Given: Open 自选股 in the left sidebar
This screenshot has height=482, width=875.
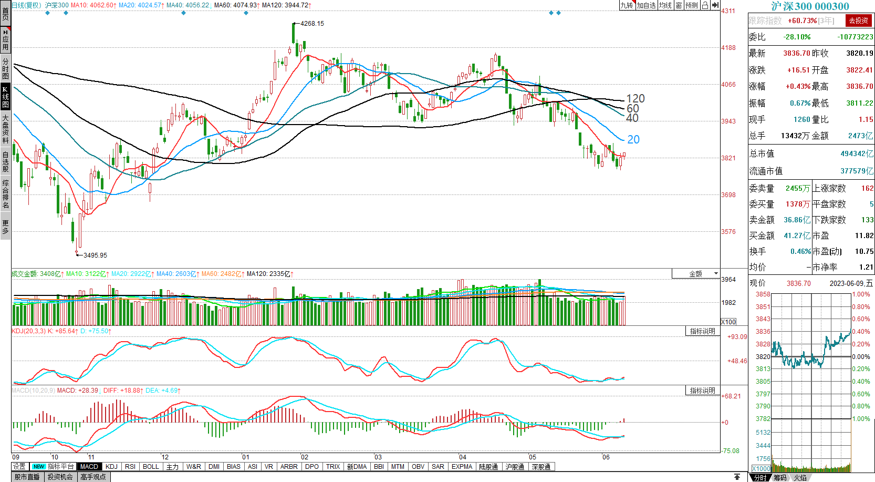Looking at the screenshot, I should [x=5, y=162].
